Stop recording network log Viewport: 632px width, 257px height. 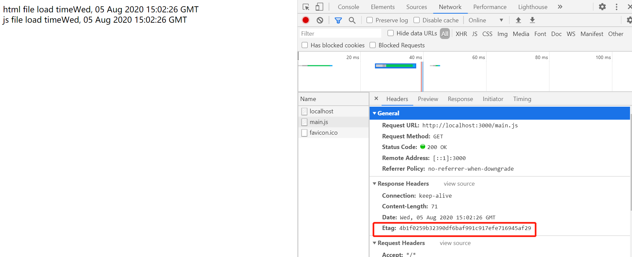pos(305,20)
